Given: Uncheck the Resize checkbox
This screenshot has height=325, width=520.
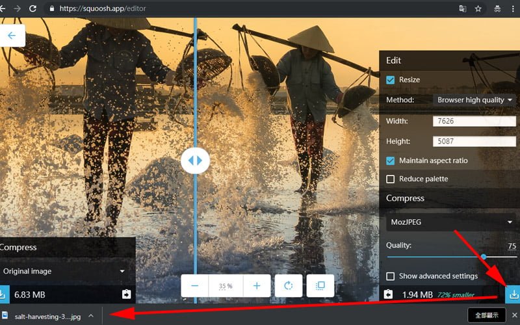Looking at the screenshot, I should pos(391,80).
